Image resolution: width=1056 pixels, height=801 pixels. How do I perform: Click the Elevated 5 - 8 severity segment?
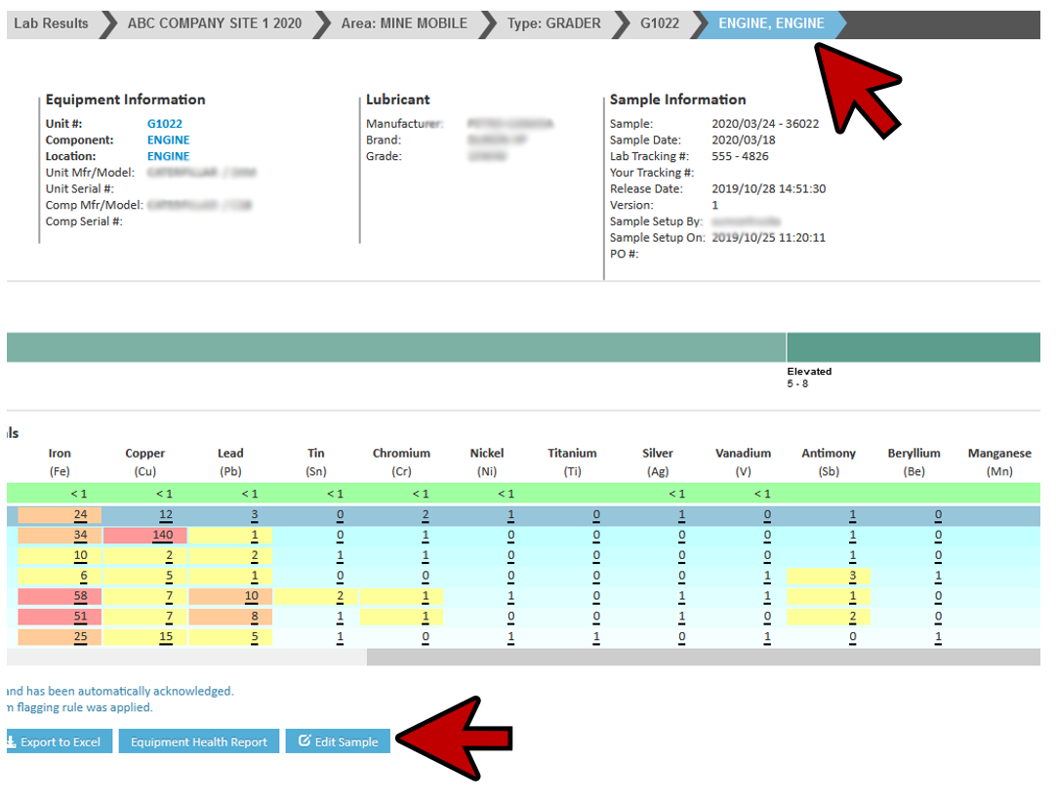pos(913,347)
